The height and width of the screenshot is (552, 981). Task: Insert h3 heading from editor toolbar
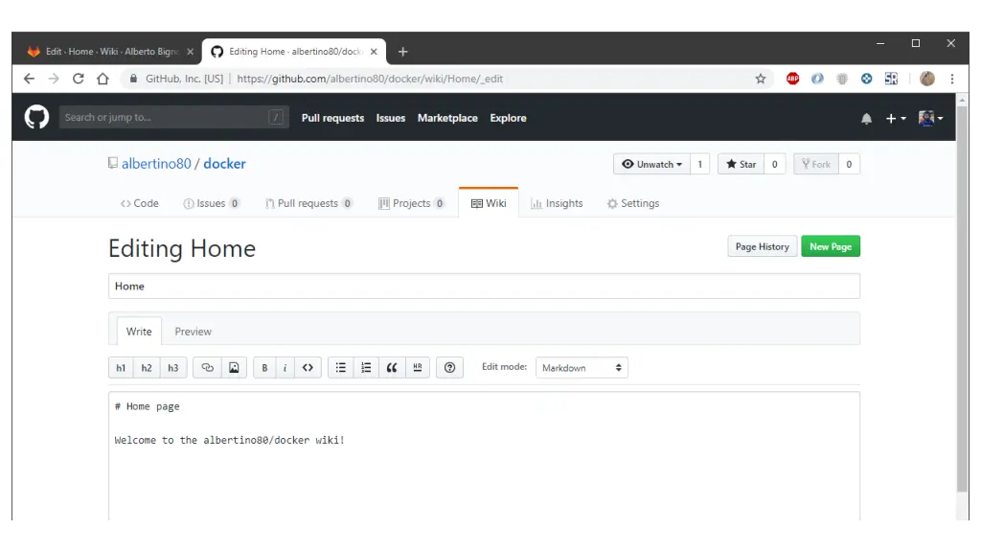click(173, 367)
